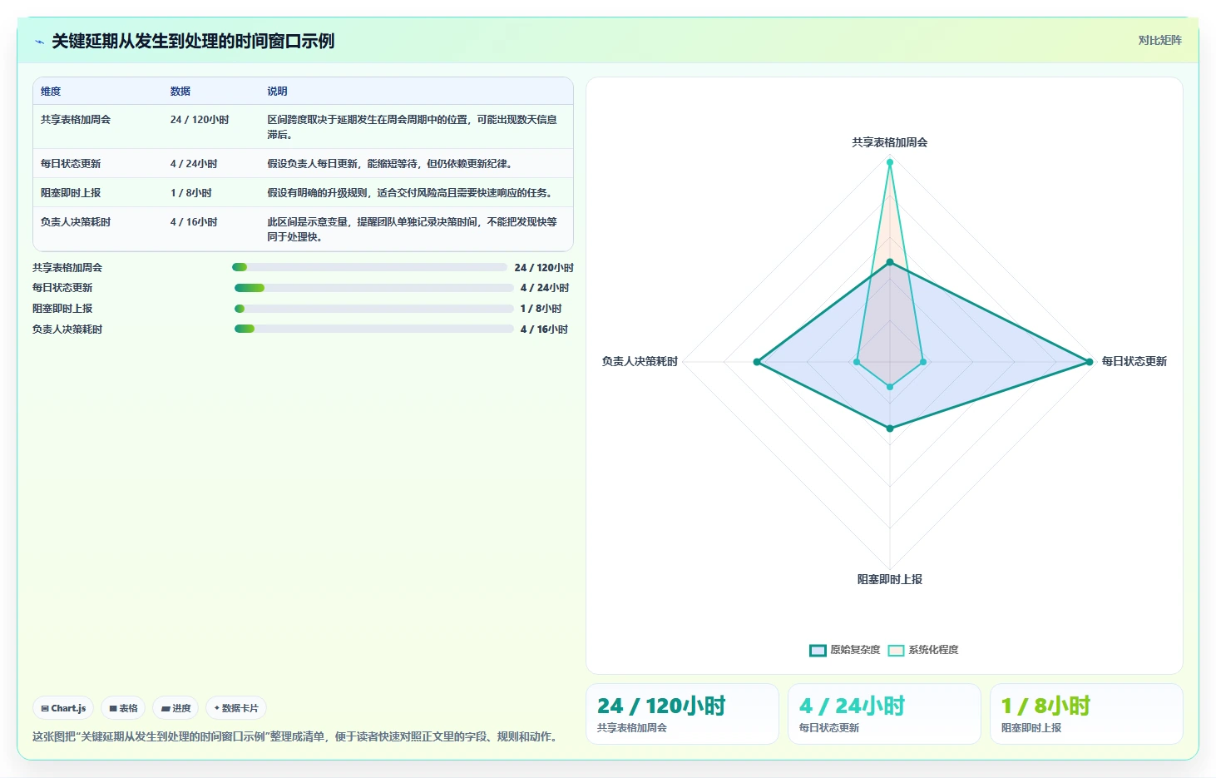Click the description starting 假设有明确的升级规则
1216x778 pixels.
coord(411,193)
